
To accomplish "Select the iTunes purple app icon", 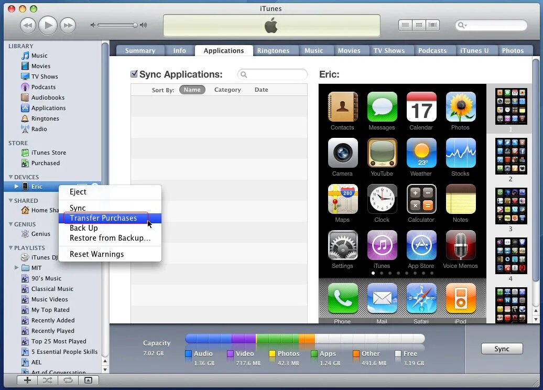I will tap(382, 245).
